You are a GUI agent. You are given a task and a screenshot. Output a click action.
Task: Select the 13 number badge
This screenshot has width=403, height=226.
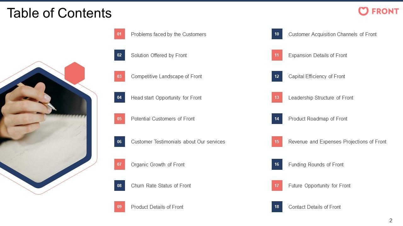pyautogui.click(x=277, y=97)
